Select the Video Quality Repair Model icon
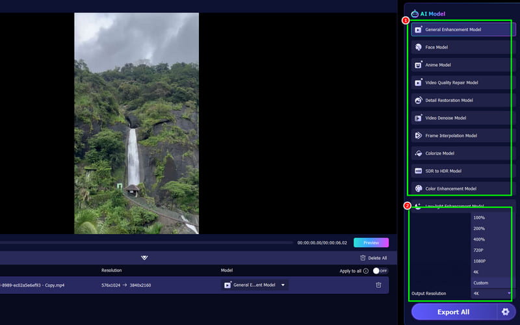The image size is (520, 325). [419, 83]
